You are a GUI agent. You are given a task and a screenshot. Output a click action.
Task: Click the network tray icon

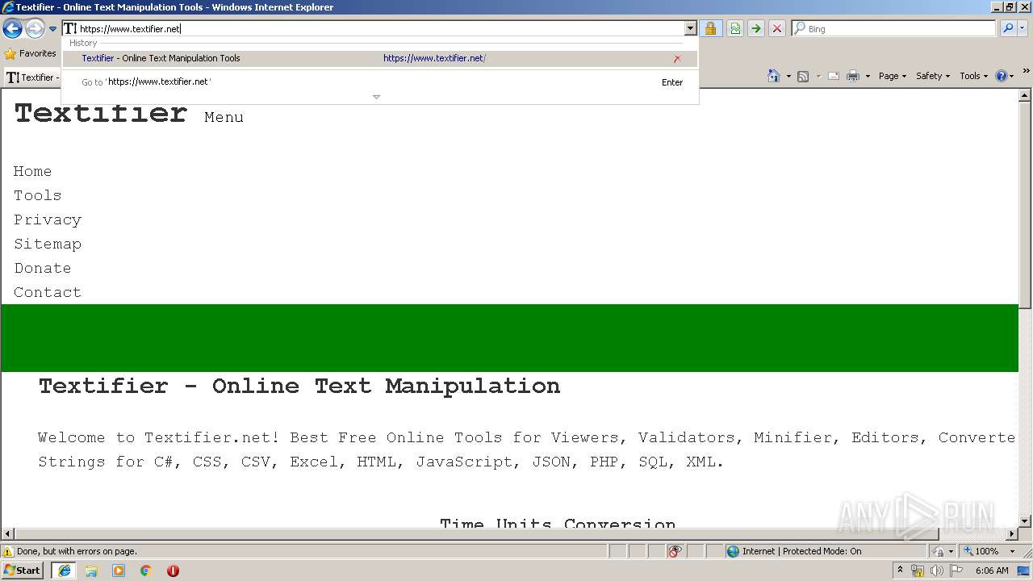918,571
